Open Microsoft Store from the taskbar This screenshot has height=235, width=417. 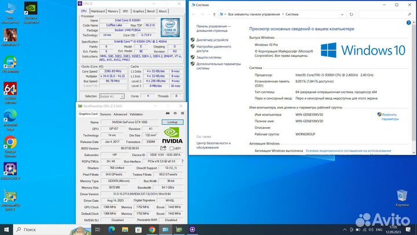coord(138,229)
